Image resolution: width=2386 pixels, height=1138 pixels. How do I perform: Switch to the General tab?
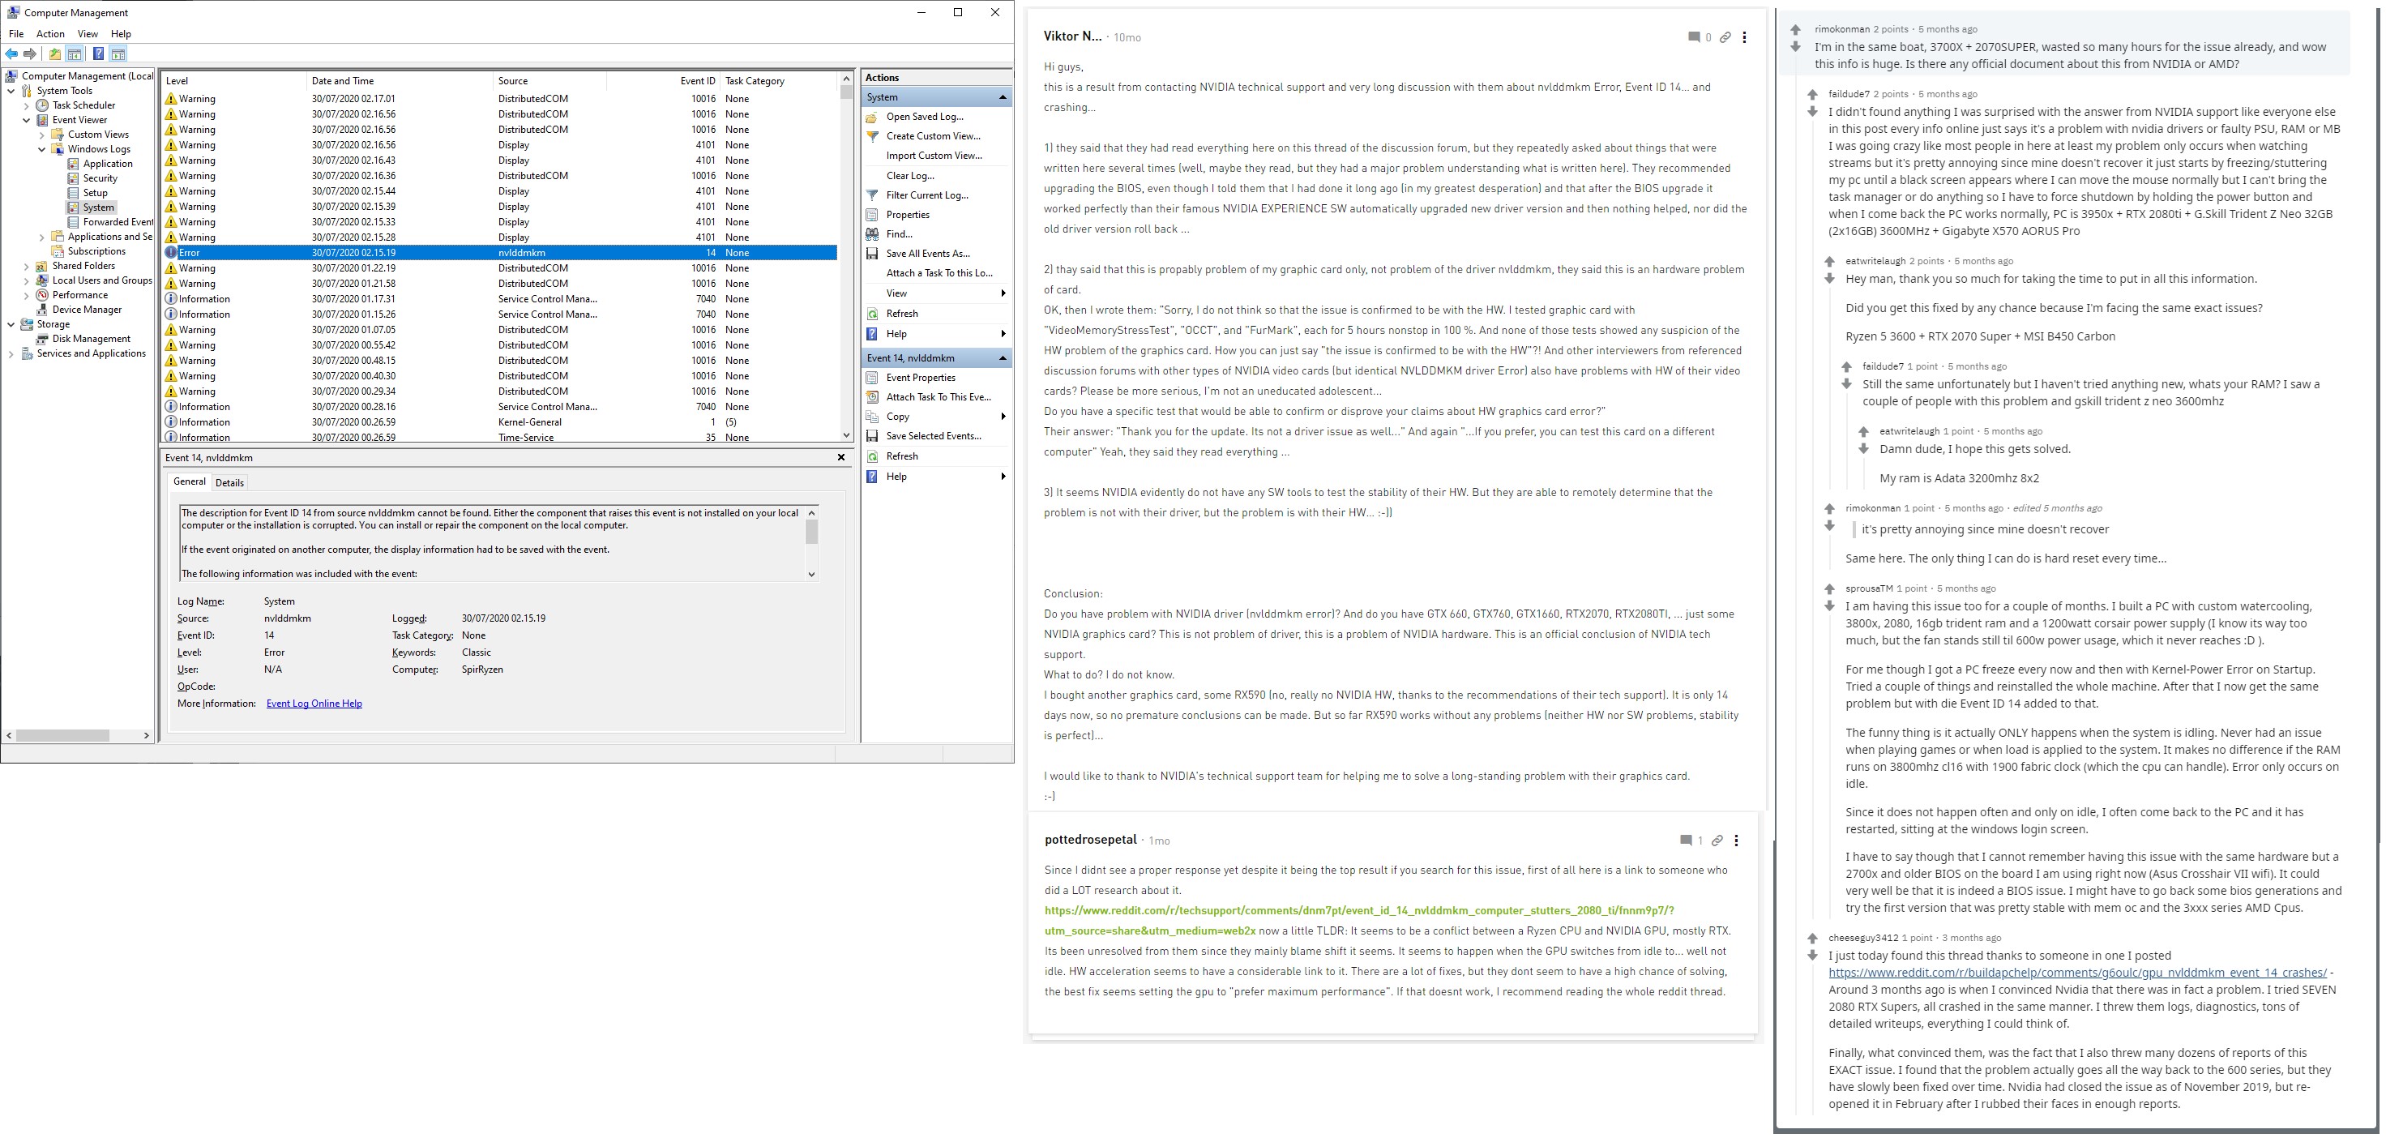(x=189, y=482)
